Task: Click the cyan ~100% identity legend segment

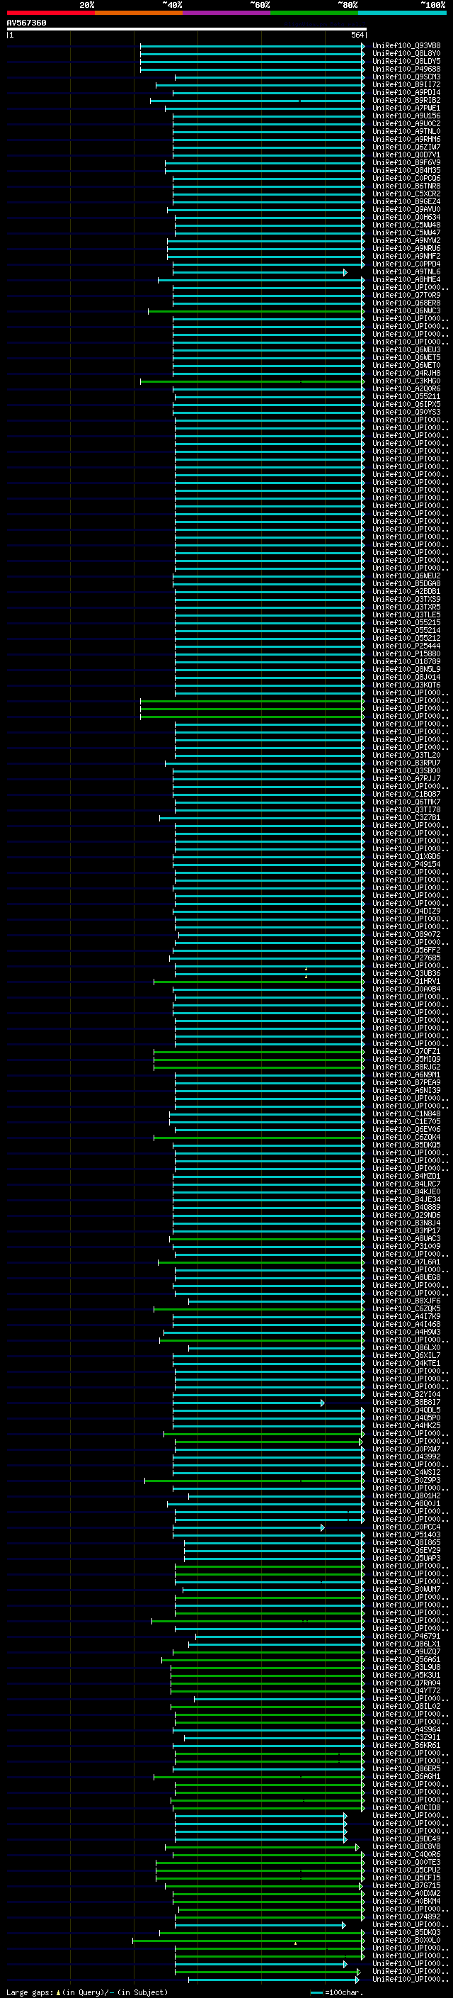Action: 402,13
